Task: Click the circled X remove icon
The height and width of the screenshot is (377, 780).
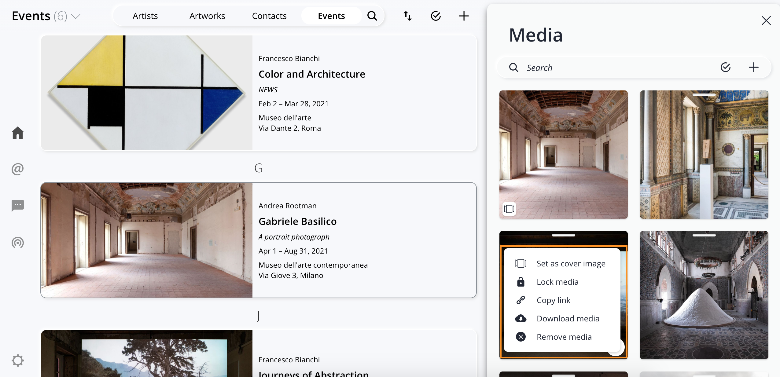Action: coord(521,337)
